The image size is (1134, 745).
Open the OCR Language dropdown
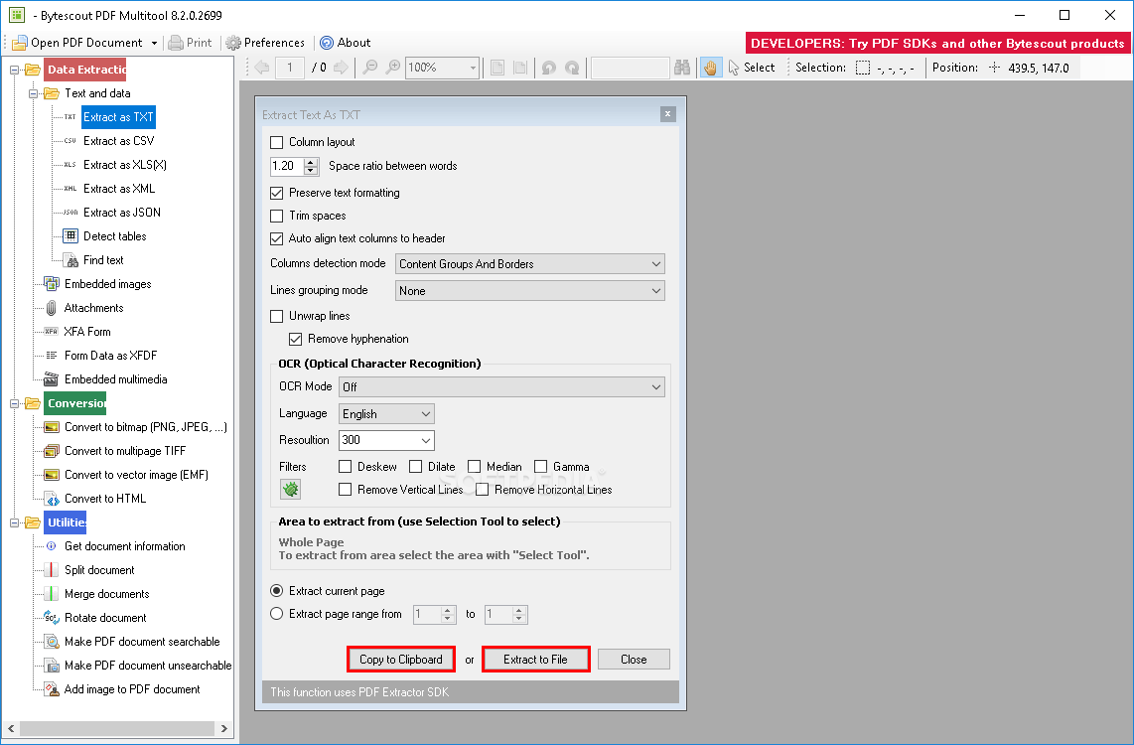coord(386,414)
